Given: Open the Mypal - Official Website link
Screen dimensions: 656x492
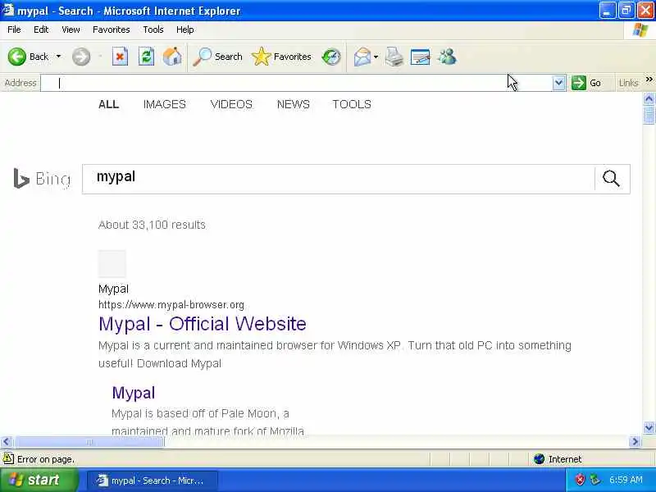Looking at the screenshot, I should [203, 324].
